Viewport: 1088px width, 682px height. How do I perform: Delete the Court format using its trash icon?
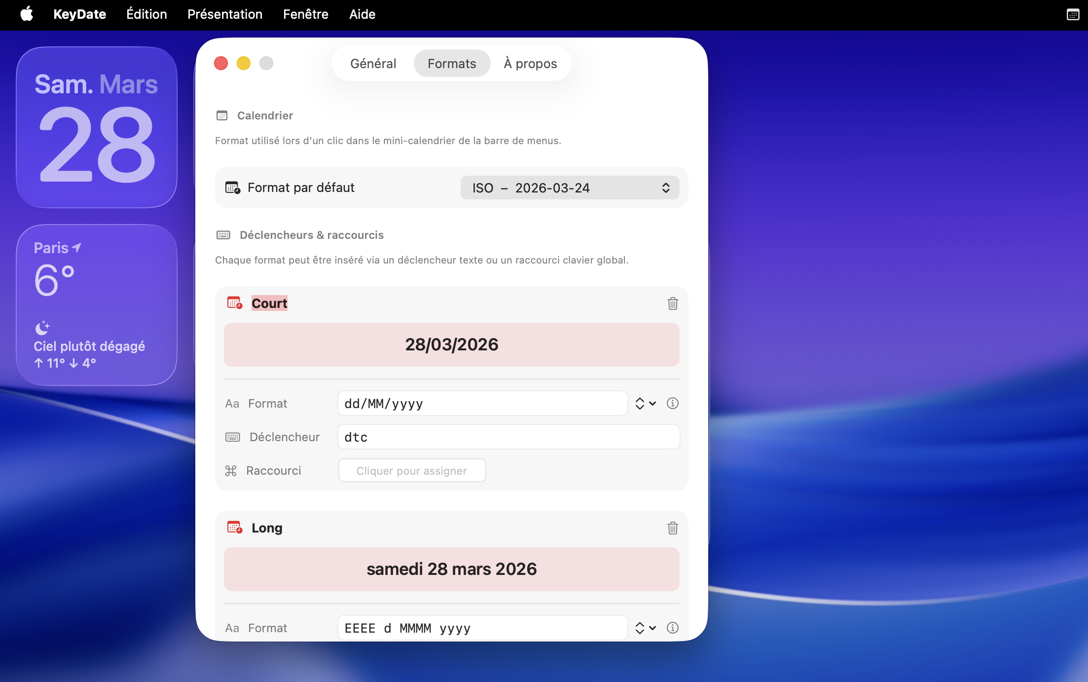point(673,303)
